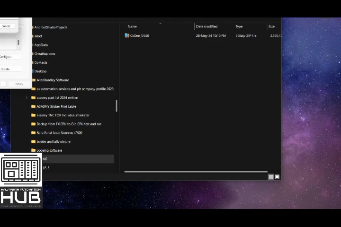Expand the asasmy part list 2024 written folder

[x=27, y=98]
